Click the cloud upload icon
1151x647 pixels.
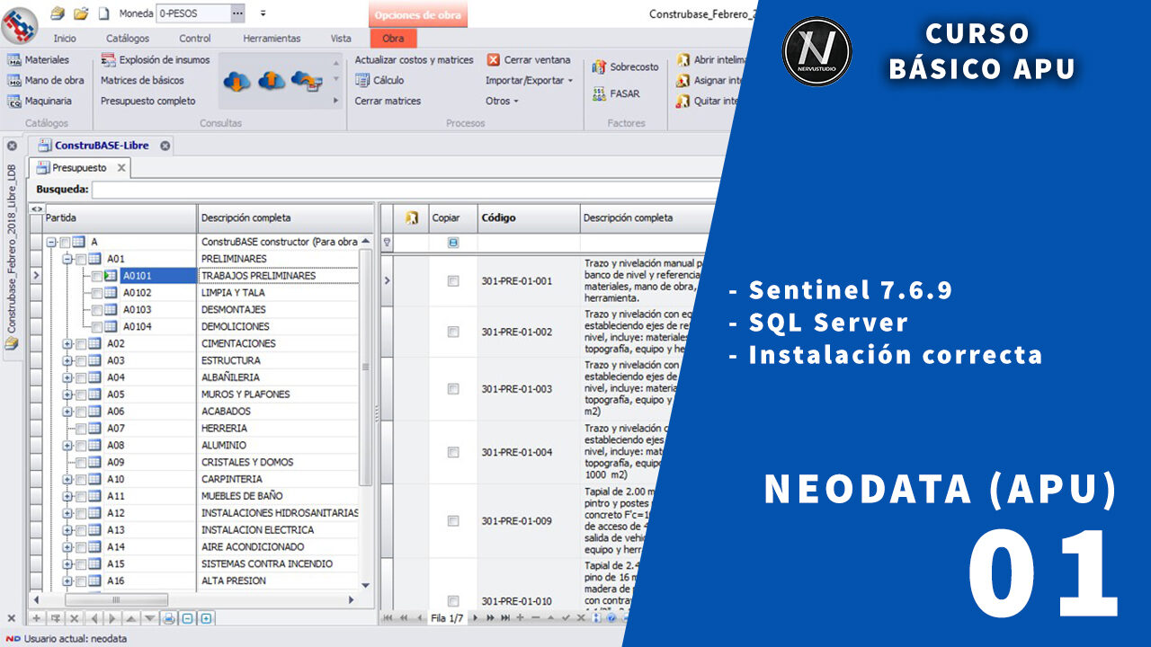coord(272,81)
